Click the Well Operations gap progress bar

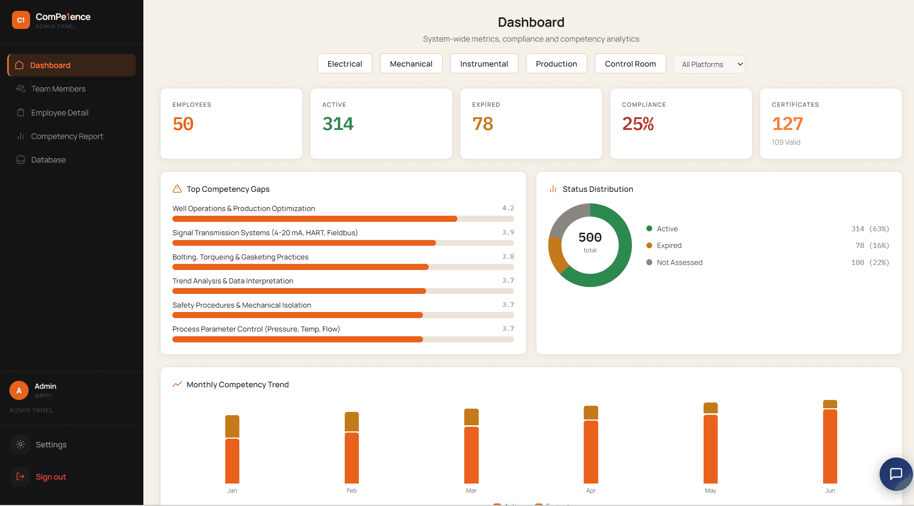click(343, 219)
